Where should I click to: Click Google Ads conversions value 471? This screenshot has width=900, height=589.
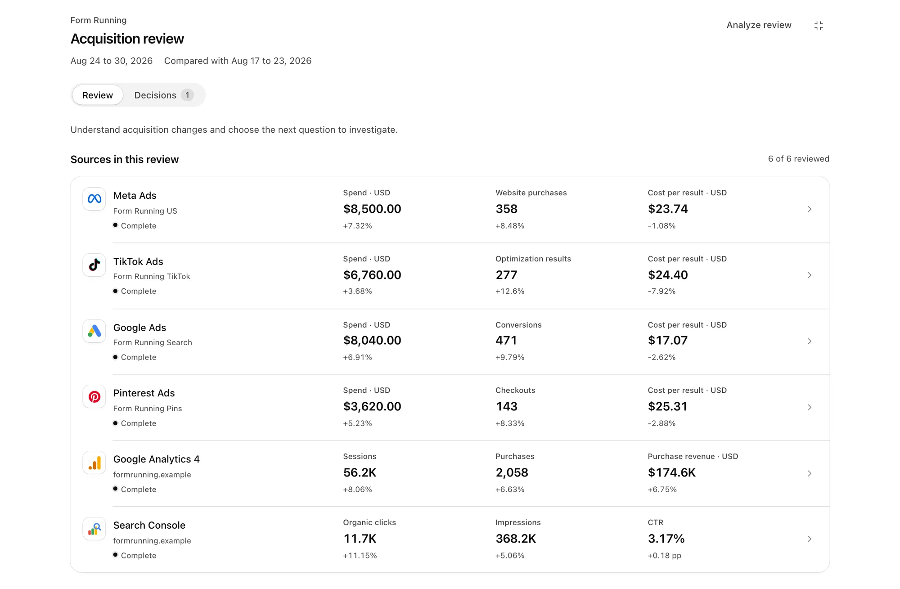506,341
